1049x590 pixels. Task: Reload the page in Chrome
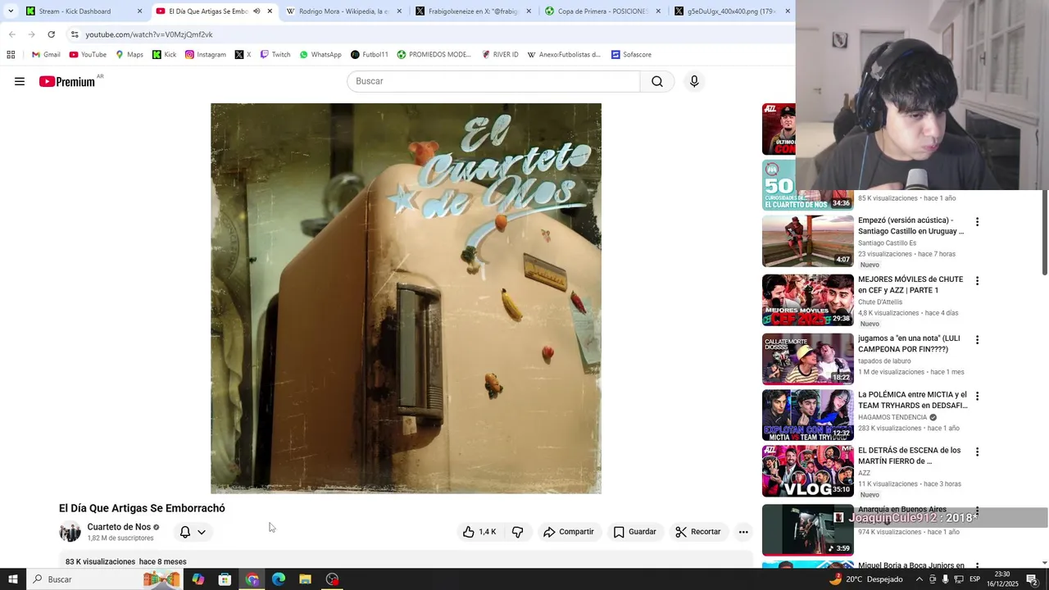pos(52,34)
